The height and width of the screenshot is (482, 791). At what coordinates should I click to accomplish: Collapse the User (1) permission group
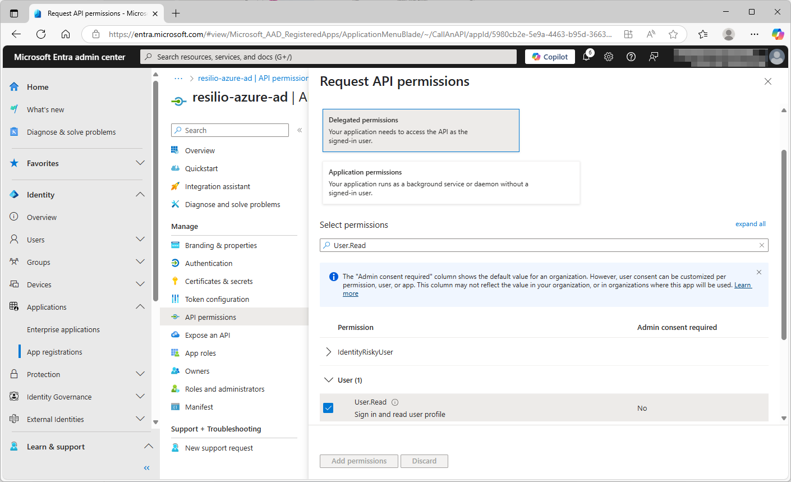pos(329,379)
